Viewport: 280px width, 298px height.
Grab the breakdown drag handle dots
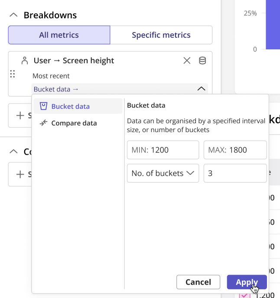coord(13,74)
